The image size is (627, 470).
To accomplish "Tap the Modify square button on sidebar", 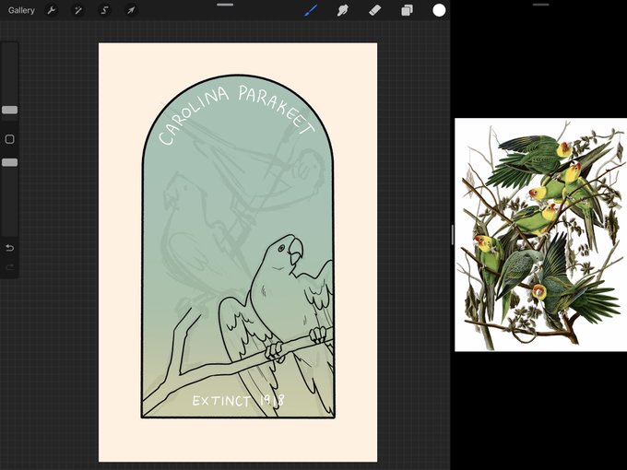I will [9, 139].
